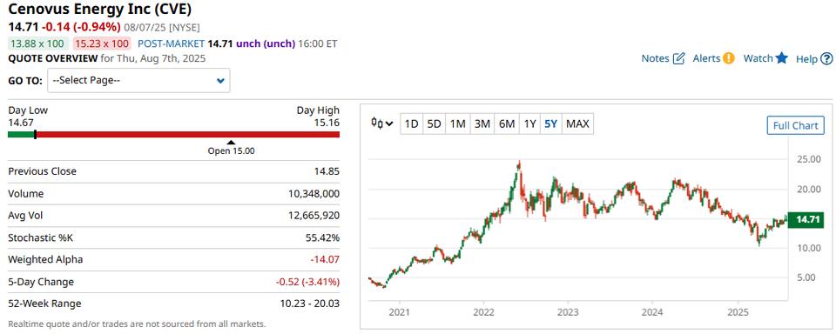Select the active 5Y chart range
Image resolution: width=836 pixels, height=334 pixels.
tap(550, 124)
